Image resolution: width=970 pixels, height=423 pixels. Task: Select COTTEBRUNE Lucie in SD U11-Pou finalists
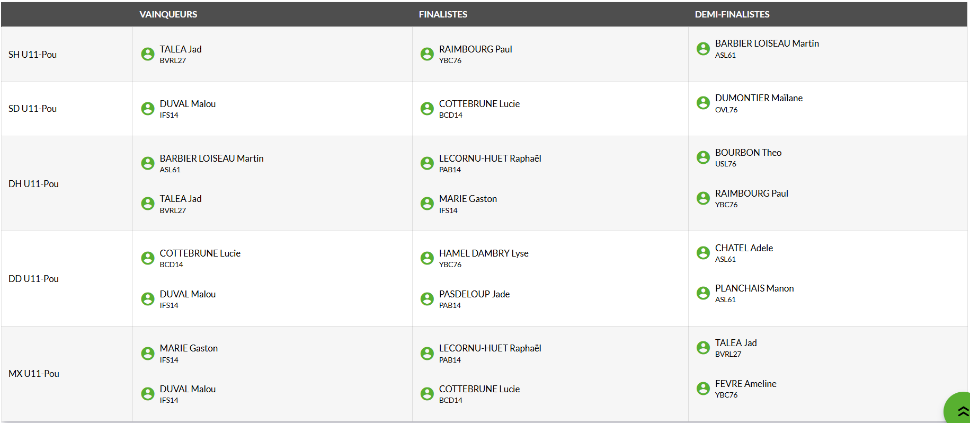(x=479, y=104)
